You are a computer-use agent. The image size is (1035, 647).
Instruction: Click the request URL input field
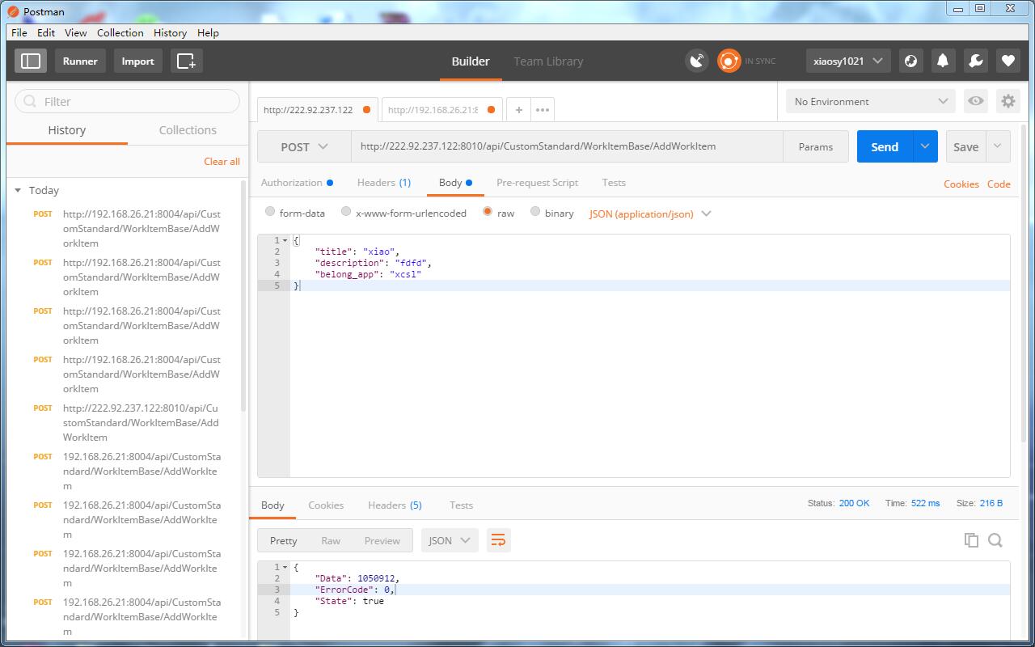[x=567, y=146]
